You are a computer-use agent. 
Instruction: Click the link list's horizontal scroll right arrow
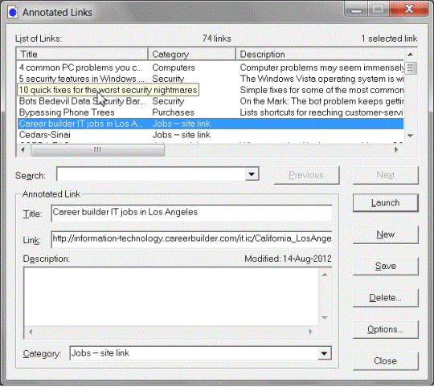396,150
